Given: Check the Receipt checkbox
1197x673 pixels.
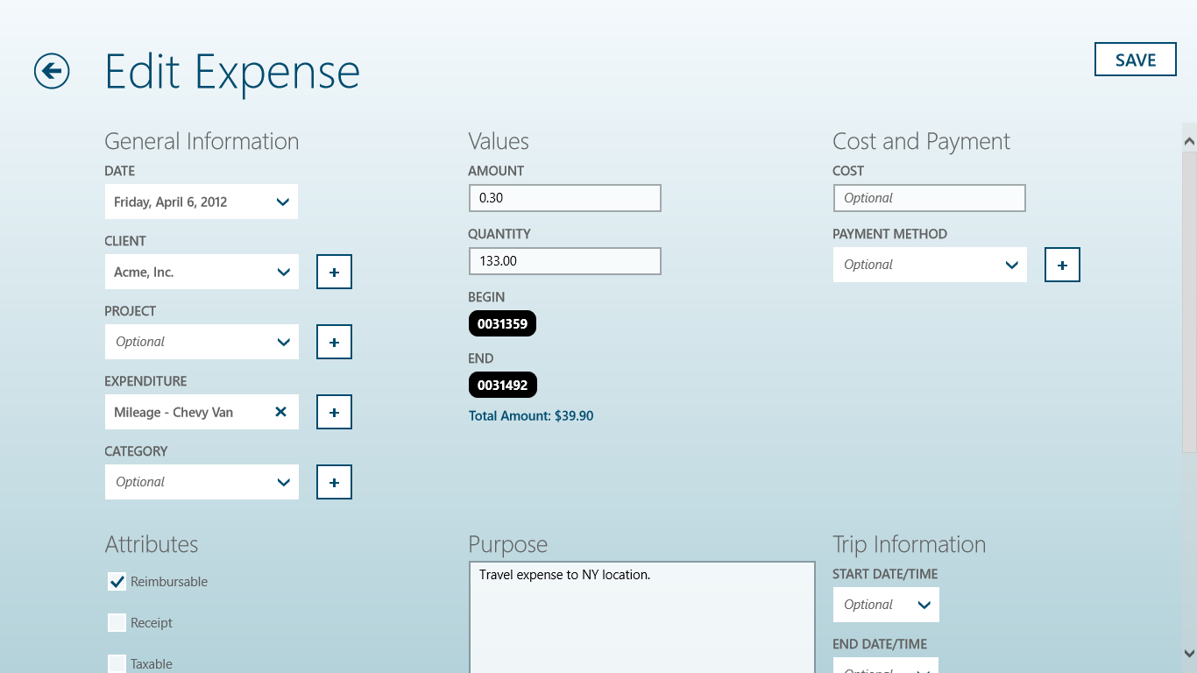Looking at the screenshot, I should click(117, 623).
